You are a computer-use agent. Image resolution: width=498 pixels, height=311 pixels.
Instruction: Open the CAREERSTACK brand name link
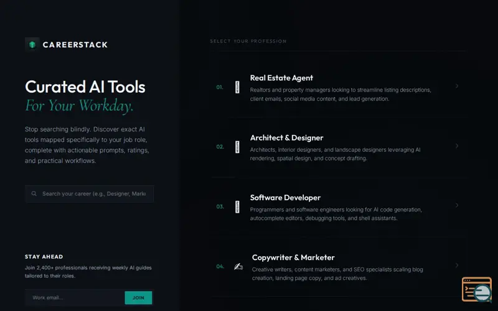coord(75,45)
